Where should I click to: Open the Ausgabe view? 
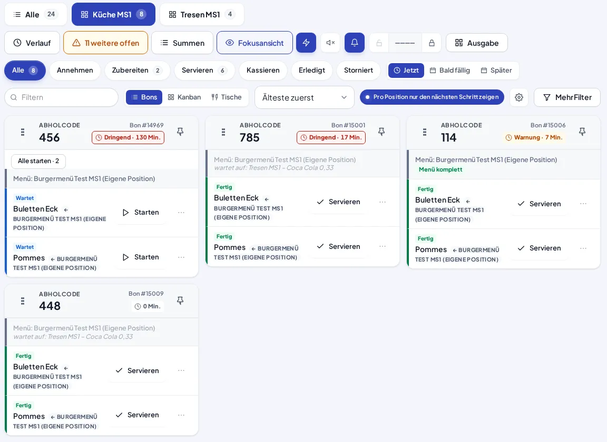(476, 43)
